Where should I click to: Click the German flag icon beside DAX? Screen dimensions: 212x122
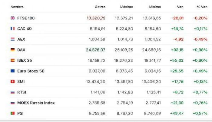[x=12, y=50]
